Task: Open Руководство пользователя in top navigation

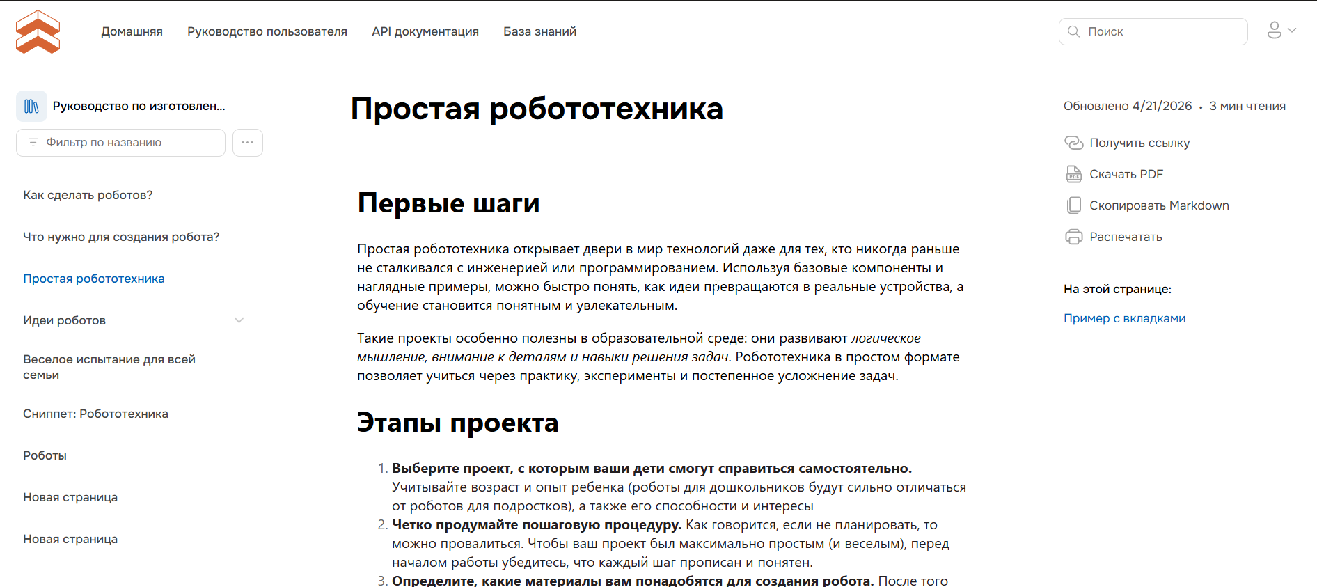Action: coord(267,31)
